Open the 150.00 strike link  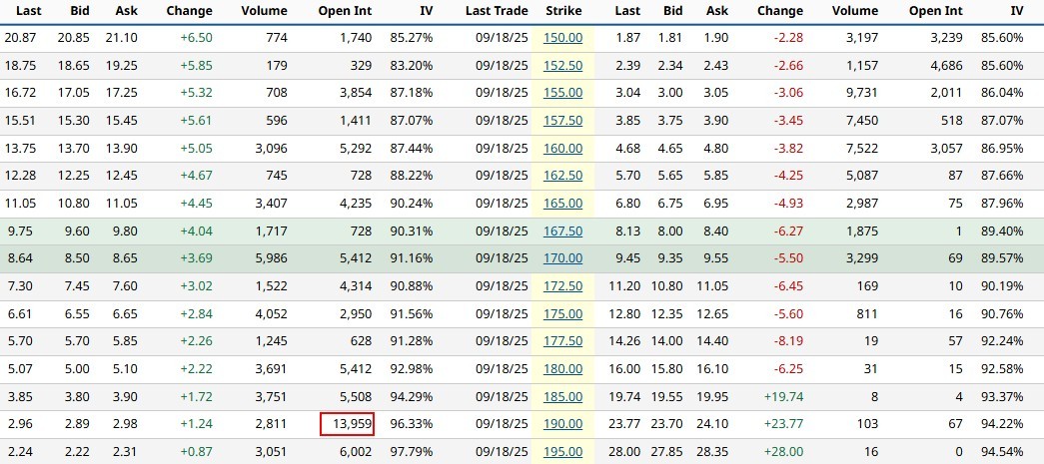coord(563,37)
